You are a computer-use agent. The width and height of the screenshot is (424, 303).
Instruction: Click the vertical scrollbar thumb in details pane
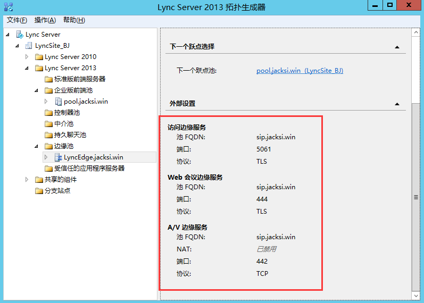tap(416, 197)
